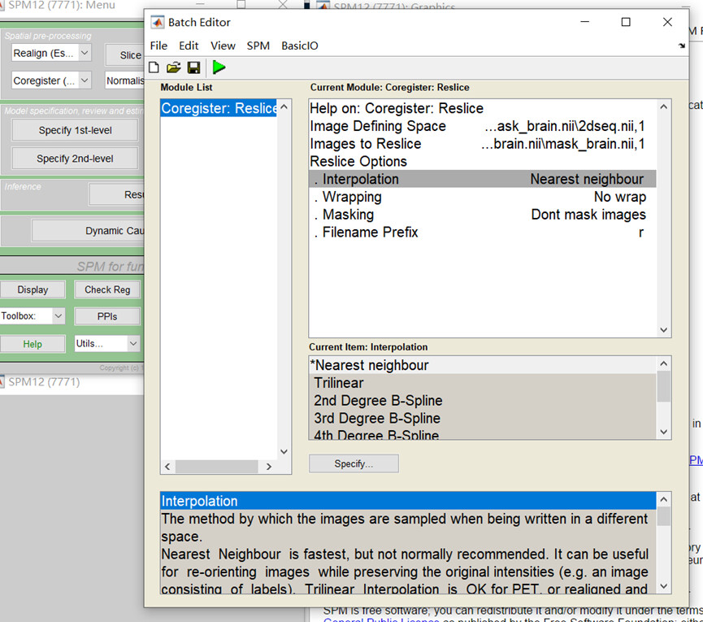Viewport: 703px width, 622px height.
Task: Click the New Batch toolbar icon
Action: tap(154, 67)
